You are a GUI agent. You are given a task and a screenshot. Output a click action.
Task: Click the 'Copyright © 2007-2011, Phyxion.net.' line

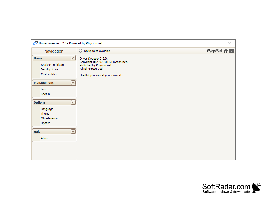point(104,62)
